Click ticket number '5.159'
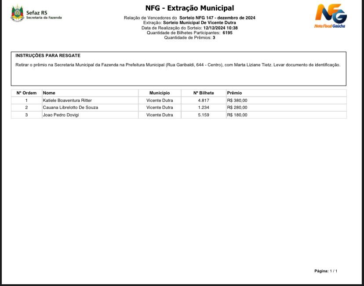The width and height of the screenshot is (364, 286). coord(204,115)
